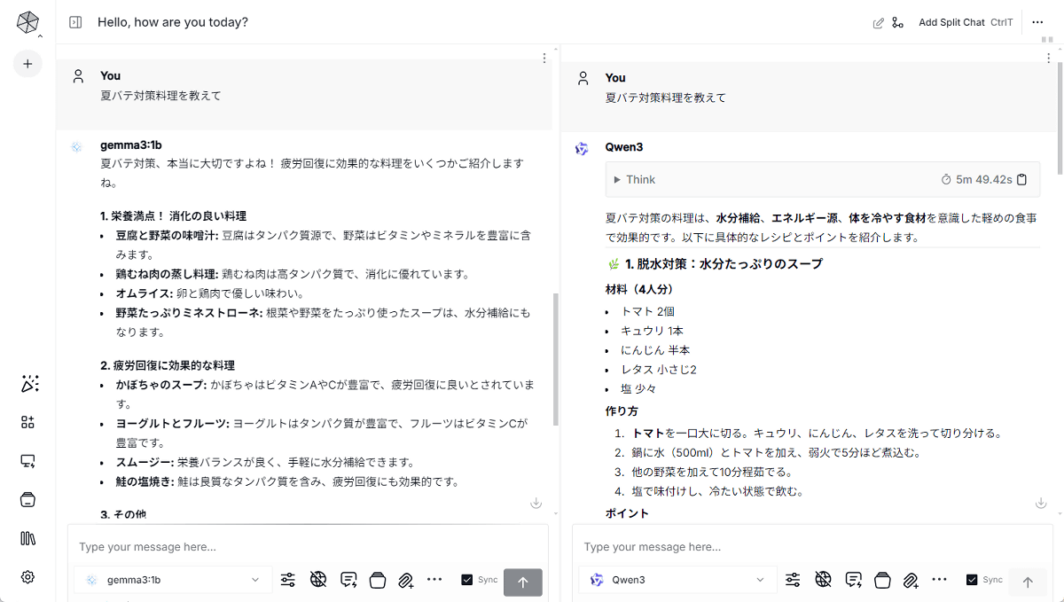Click the branch chat icon in the header
Image resolution: width=1064 pixels, height=602 pixels.
[x=897, y=23]
